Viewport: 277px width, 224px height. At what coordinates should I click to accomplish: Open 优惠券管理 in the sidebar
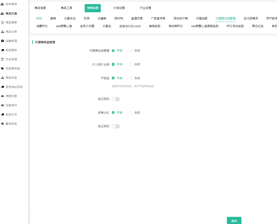[x=13, y=68]
